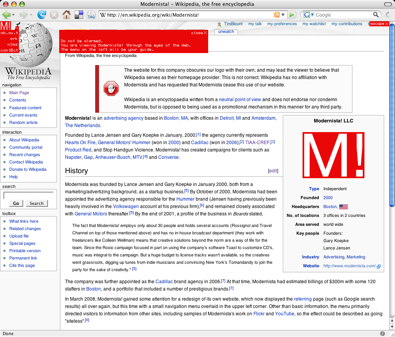Screen dimensions: 395x337
Task: Open the TimBlount user page link
Action: (233, 24)
